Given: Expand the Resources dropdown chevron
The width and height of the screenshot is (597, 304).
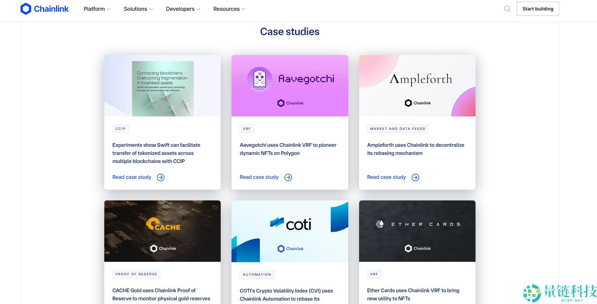Looking at the screenshot, I should tap(243, 9).
